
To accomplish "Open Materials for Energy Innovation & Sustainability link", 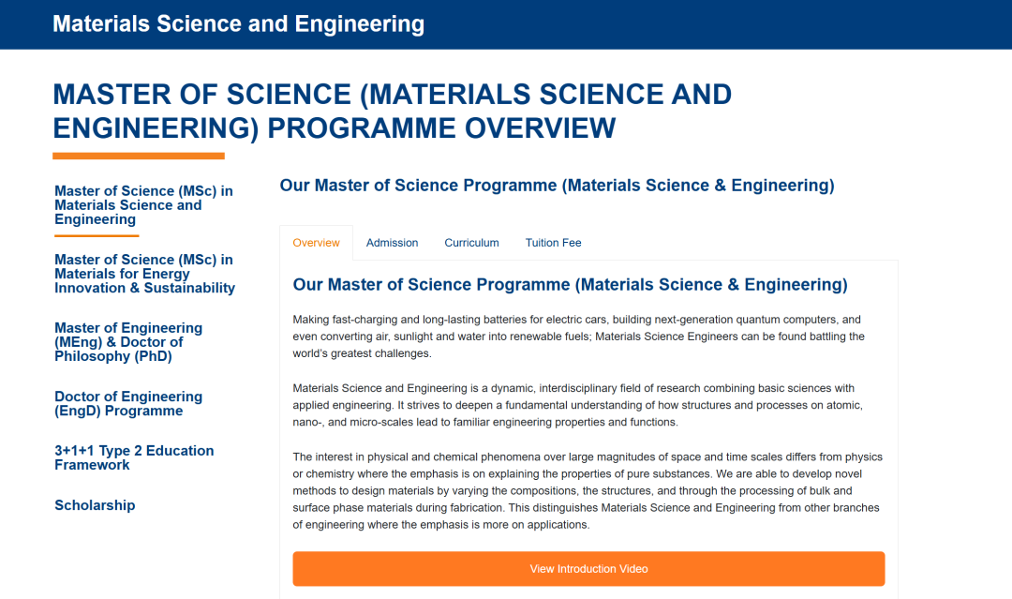I will [144, 274].
